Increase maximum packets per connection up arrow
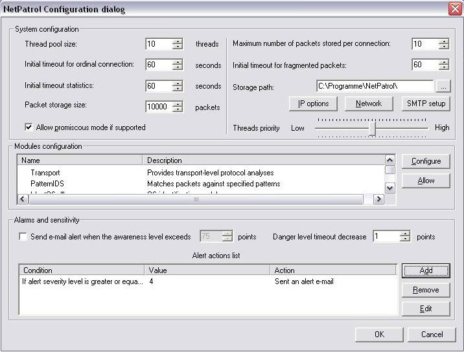The width and height of the screenshot is (464, 352). (443, 41)
